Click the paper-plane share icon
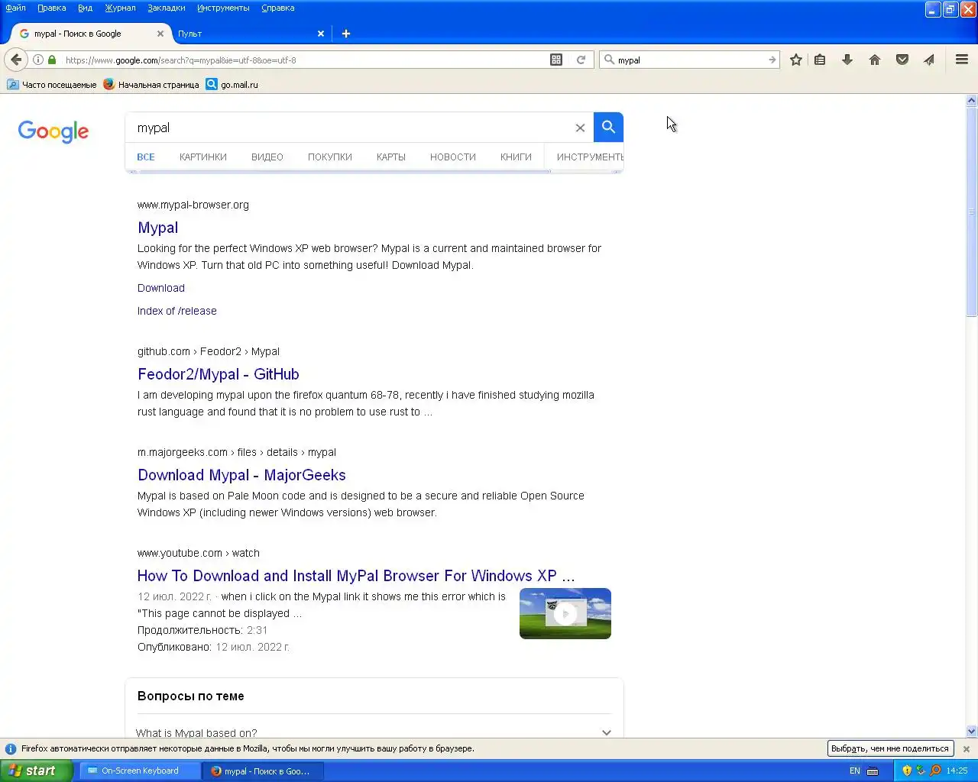978x782 pixels. [x=929, y=60]
